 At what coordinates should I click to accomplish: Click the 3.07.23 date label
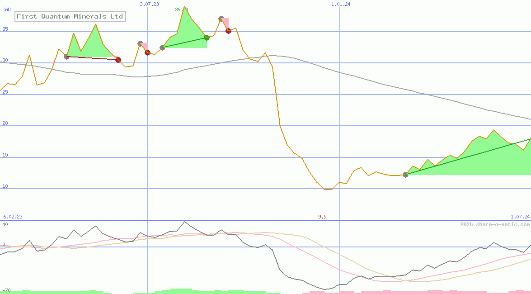tap(149, 4)
